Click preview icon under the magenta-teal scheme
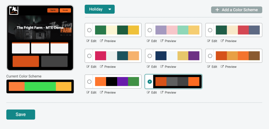The width and height of the screenshot is (269, 129). [101, 67]
